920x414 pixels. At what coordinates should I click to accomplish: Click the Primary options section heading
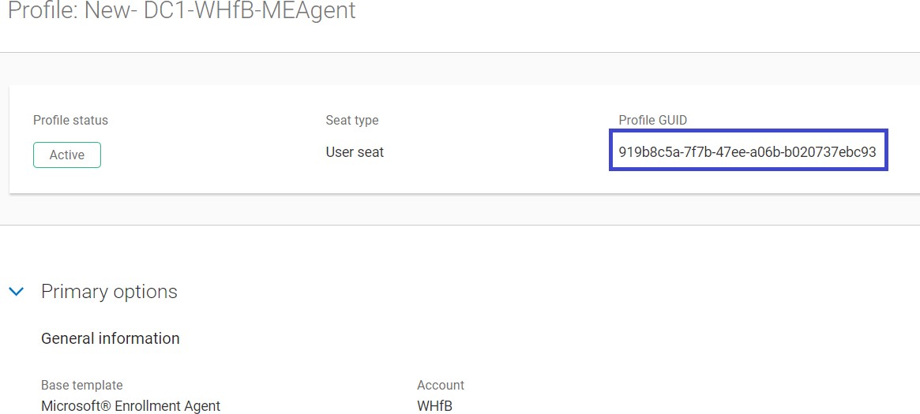click(109, 292)
